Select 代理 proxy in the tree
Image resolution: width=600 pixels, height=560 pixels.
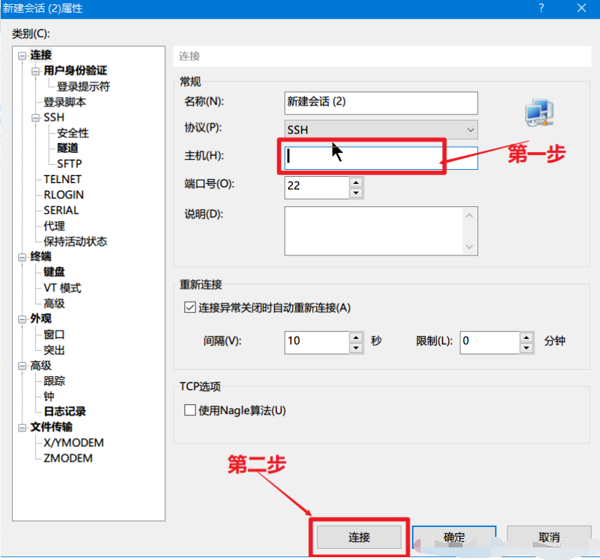pyautogui.click(x=54, y=226)
